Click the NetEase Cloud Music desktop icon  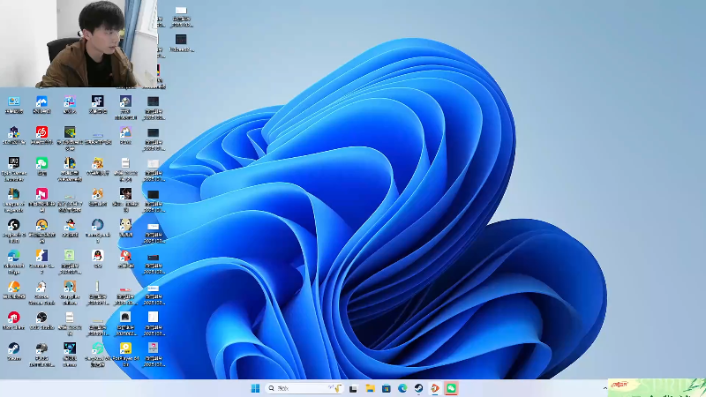click(41, 132)
